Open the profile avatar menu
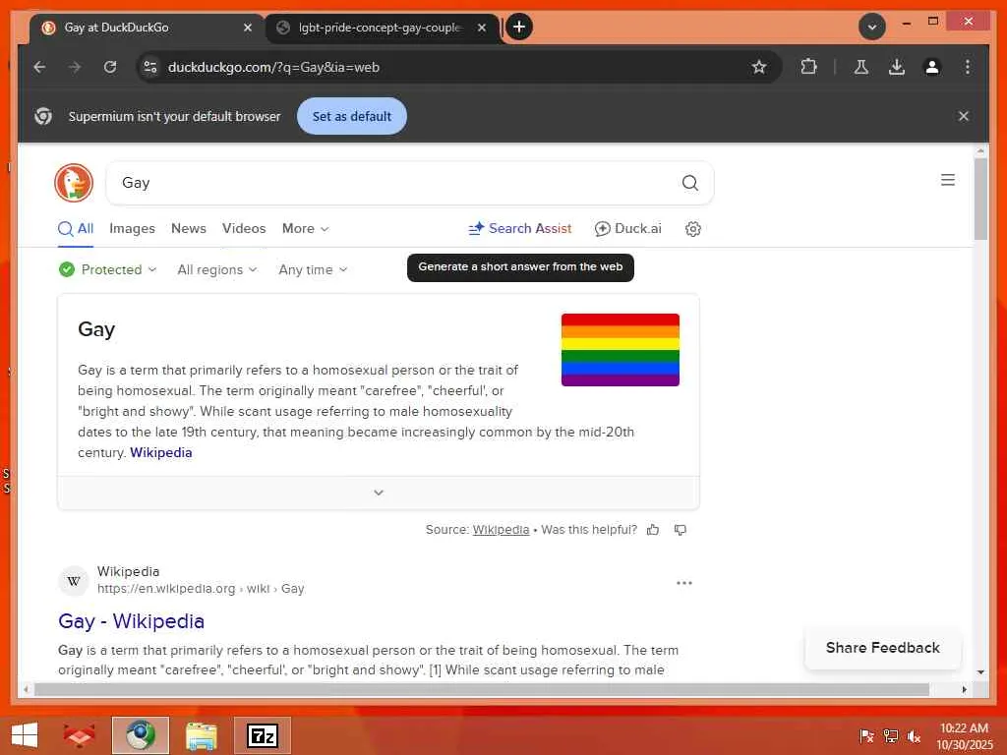1007x755 pixels. coord(932,67)
